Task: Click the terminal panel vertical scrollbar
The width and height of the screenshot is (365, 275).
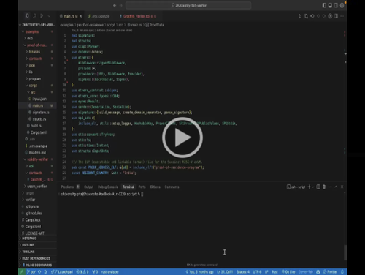Action: coord(345,253)
